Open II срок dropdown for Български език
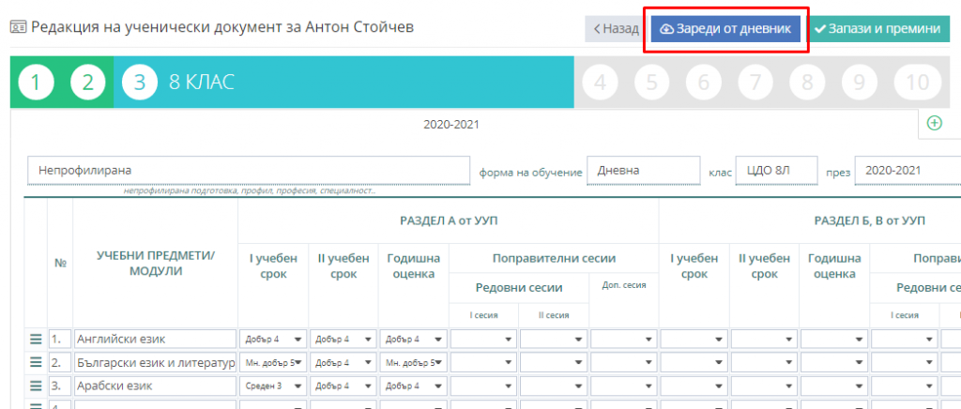 tap(343, 362)
